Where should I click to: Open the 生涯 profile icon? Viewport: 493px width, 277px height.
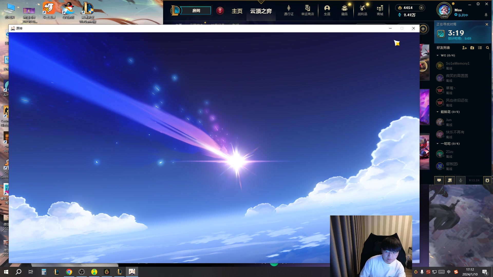(327, 11)
